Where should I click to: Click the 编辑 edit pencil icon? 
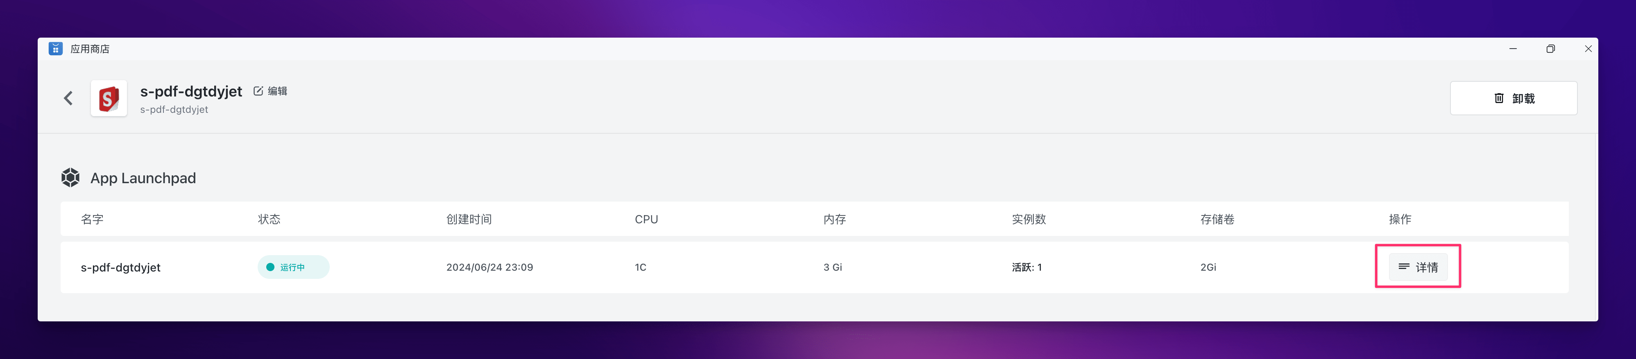[x=258, y=91]
